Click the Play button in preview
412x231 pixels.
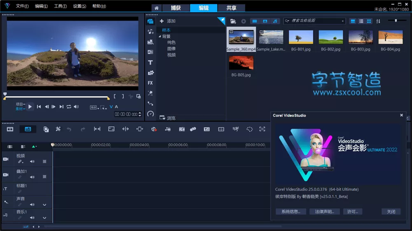pos(30,107)
